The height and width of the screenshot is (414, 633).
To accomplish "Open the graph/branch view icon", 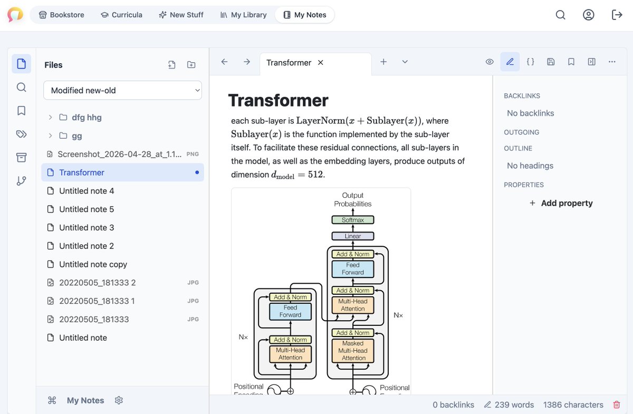I will [x=21, y=181].
